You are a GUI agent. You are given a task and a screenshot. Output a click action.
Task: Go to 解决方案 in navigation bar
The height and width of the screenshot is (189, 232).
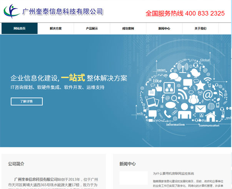pos(55,29)
